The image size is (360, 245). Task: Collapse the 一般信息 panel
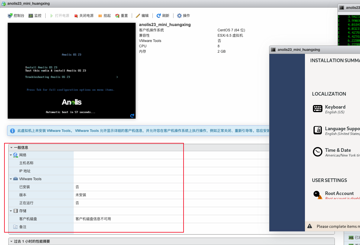pyautogui.click(x=11, y=147)
